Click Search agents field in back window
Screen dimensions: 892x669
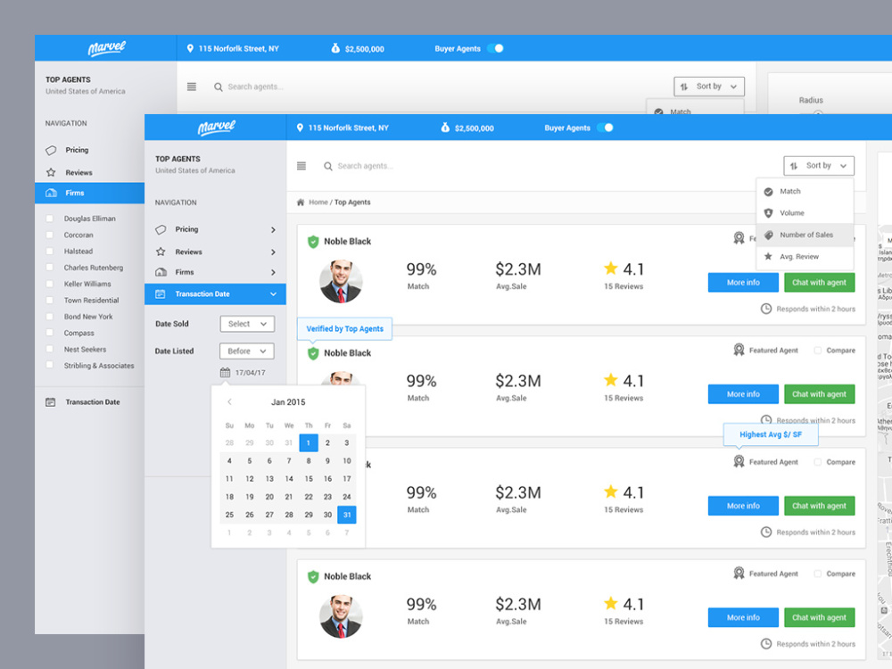[255, 87]
